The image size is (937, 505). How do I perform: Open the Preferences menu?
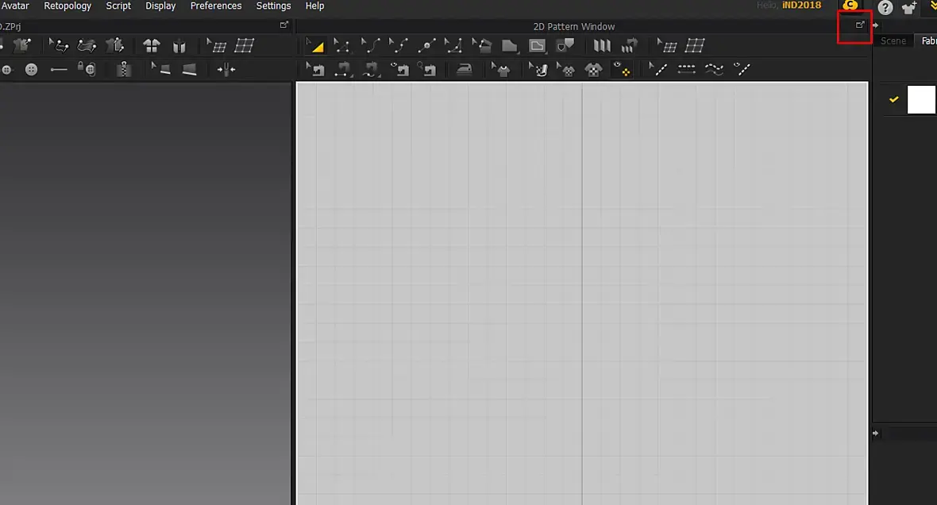pos(216,6)
